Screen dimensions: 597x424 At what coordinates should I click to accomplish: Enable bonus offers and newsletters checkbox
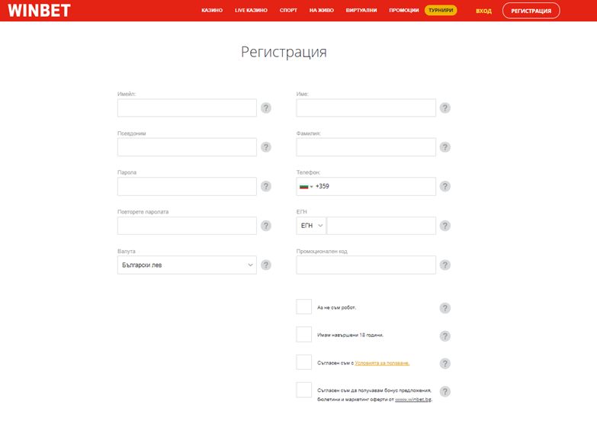point(303,390)
